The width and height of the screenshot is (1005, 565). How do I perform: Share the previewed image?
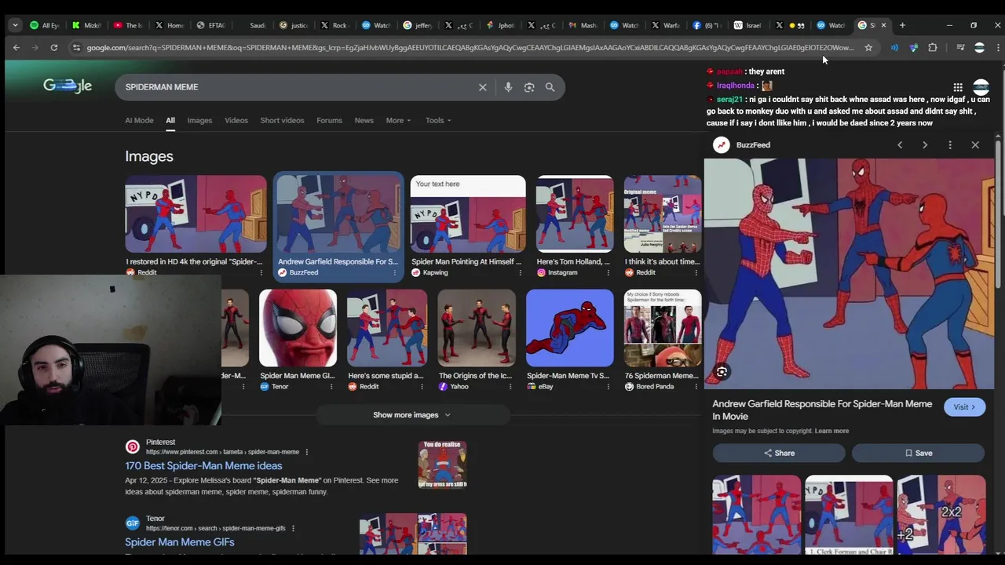click(x=779, y=453)
